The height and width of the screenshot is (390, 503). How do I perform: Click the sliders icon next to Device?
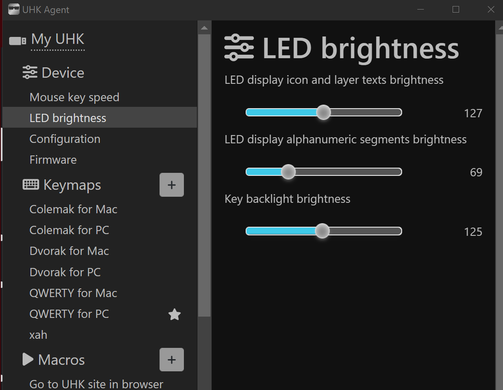tap(30, 73)
